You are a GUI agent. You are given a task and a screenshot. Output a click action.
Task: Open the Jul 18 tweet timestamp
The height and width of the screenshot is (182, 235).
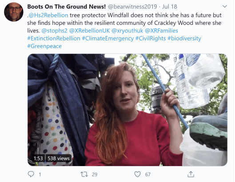pyautogui.click(x=170, y=7)
